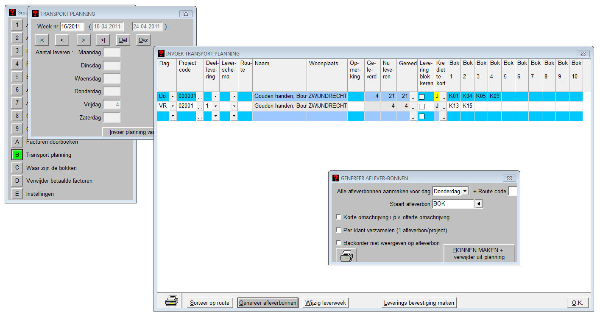Enable Korte omschrijving i.p.v. offerte omschrijving

pyautogui.click(x=338, y=217)
